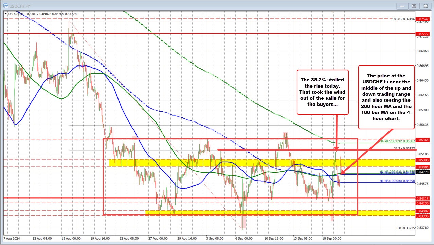
Task: Click the black current price label 0.84778
Action: pyautogui.click(x=422, y=173)
